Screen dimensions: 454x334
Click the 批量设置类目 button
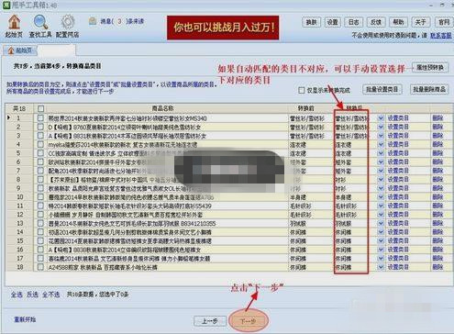[x=382, y=89]
